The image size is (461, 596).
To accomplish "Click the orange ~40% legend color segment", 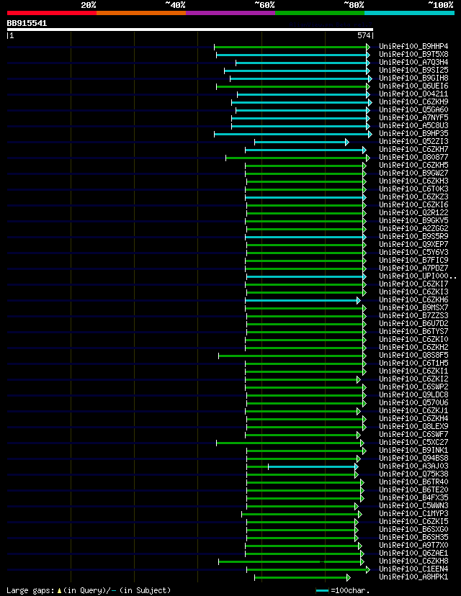I will click(141, 13).
